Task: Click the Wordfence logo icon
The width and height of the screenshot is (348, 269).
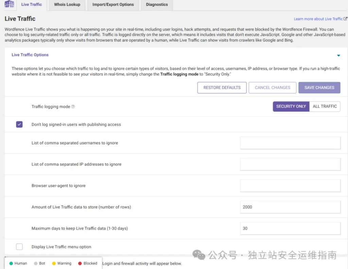Action: 9,4
